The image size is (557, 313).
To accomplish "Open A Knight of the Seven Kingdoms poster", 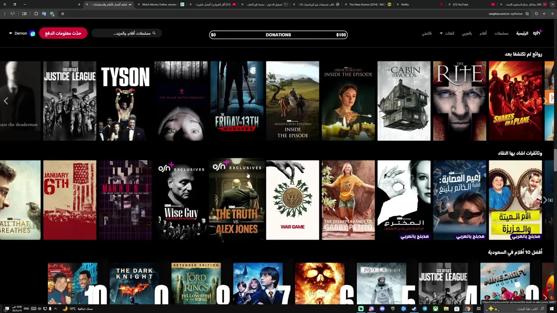I will 292,101.
